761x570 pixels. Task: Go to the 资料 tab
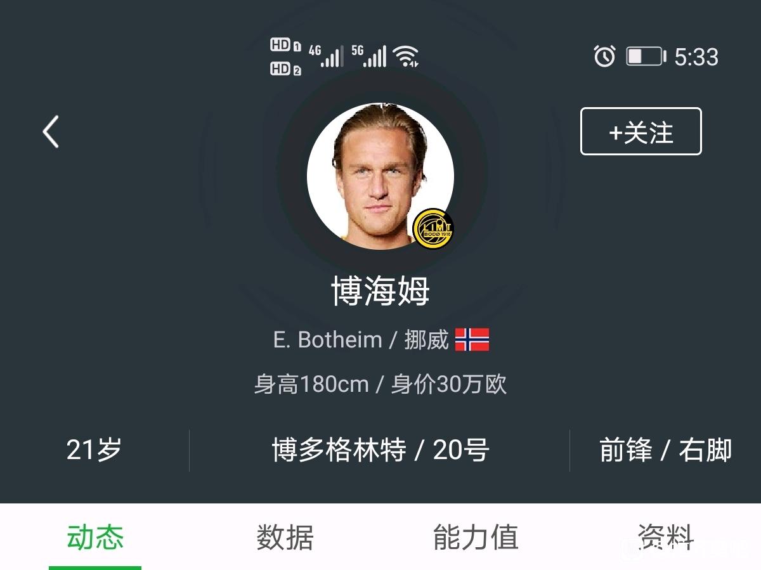[x=666, y=538]
